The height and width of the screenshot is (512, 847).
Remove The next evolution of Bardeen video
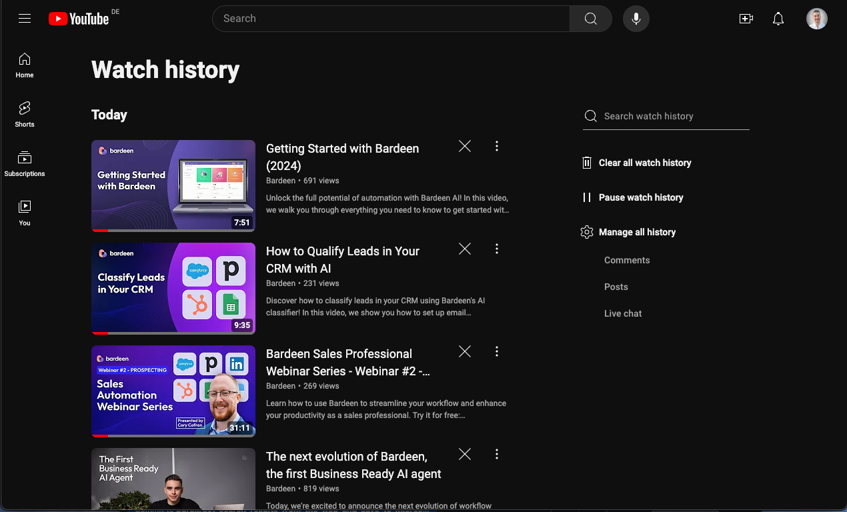tap(465, 454)
